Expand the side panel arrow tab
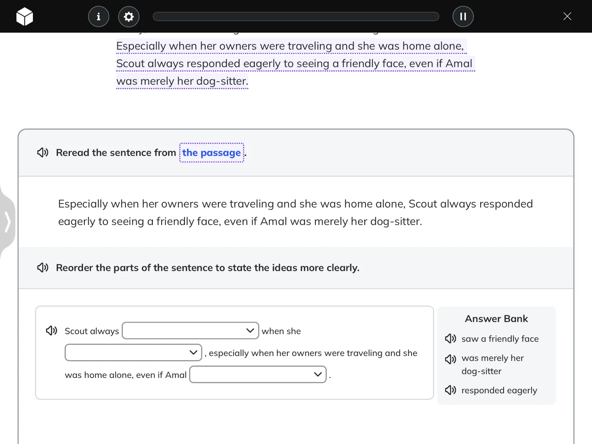The height and width of the screenshot is (444, 592). [7, 222]
